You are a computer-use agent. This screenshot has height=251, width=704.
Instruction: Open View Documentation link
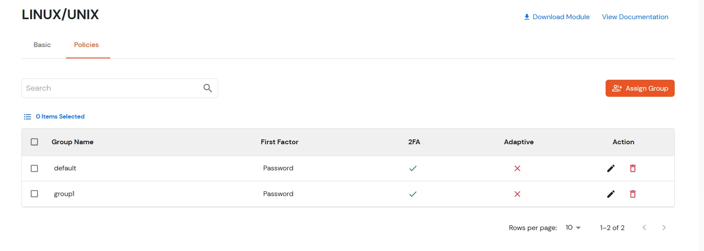tap(635, 17)
